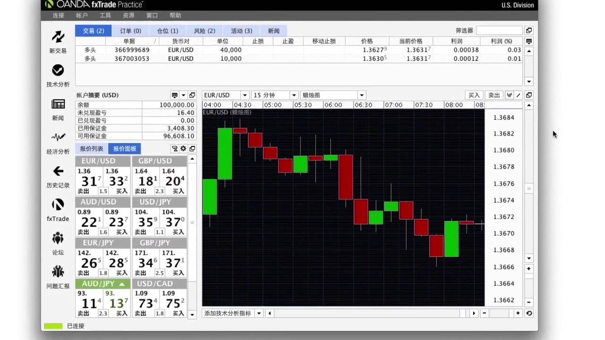Zoom out chart with minus at bottom
Viewport: 605px width, 340px height.
(x=484, y=313)
